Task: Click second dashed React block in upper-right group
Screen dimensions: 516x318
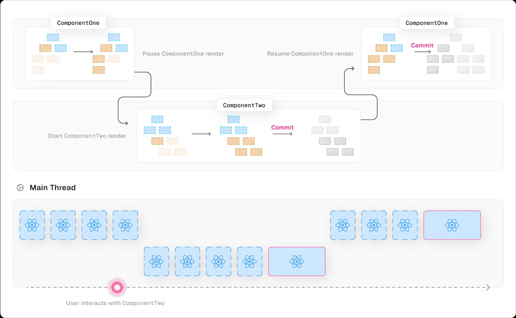Action: click(374, 225)
